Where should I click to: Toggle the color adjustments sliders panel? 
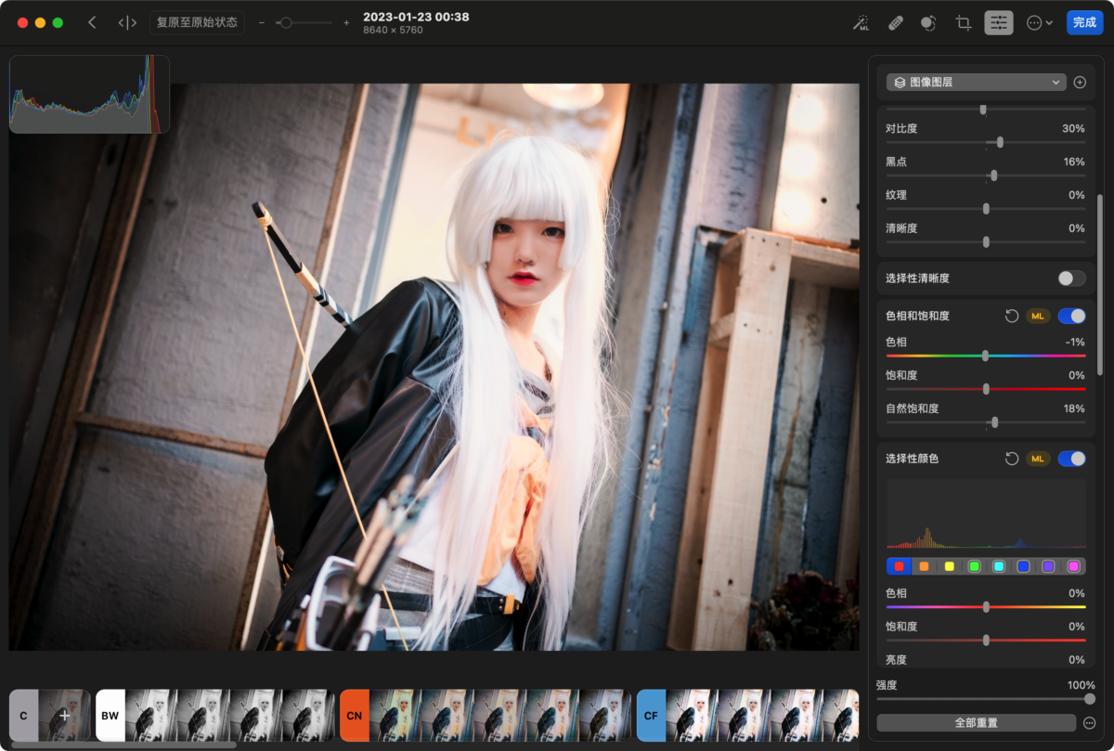coord(999,22)
